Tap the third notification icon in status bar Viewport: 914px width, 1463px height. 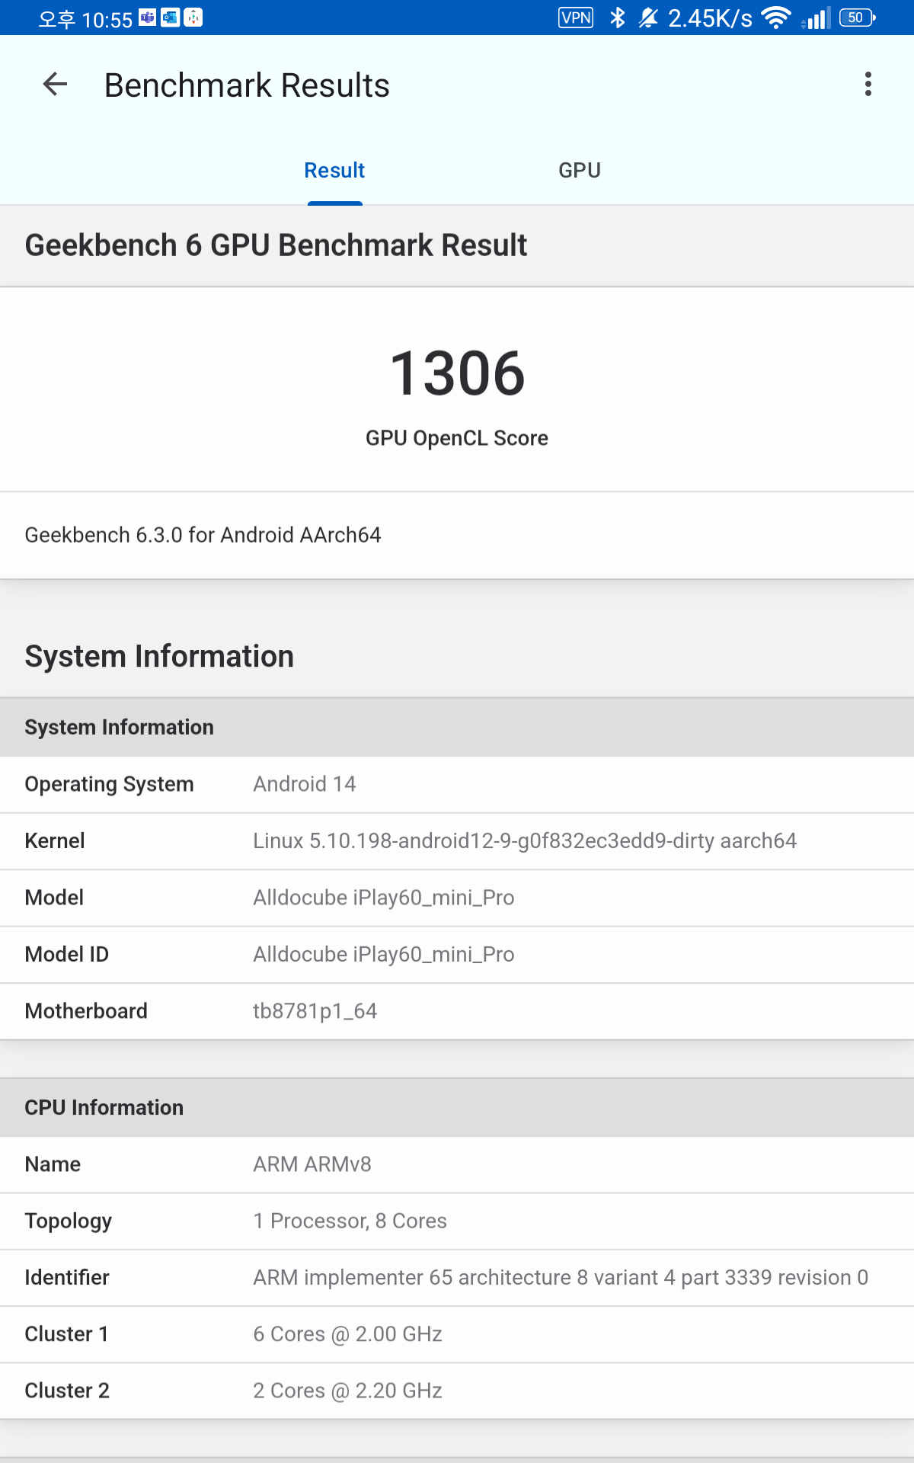(x=193, y=18)
